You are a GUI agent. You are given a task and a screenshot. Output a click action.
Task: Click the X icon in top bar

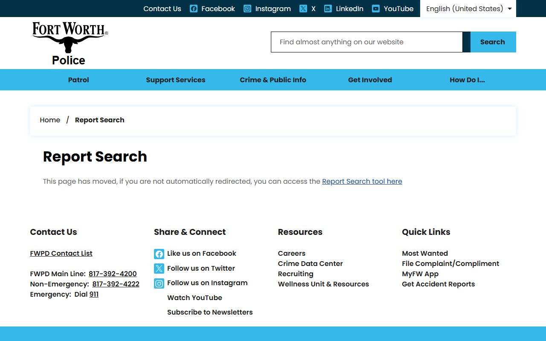(303, 9)
